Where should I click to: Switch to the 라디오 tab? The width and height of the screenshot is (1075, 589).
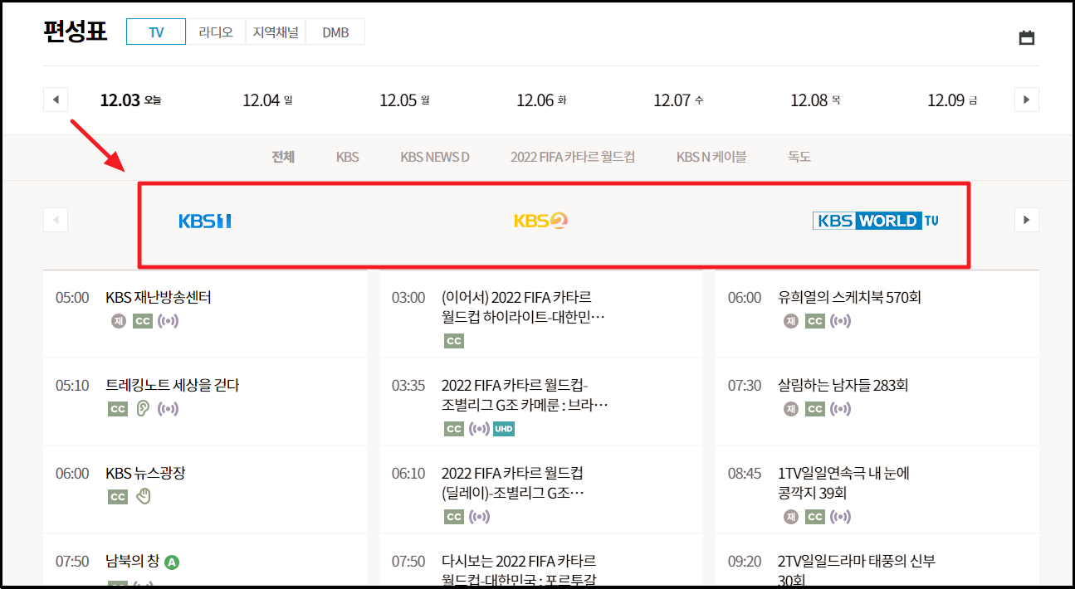click(x=216, y=32)
